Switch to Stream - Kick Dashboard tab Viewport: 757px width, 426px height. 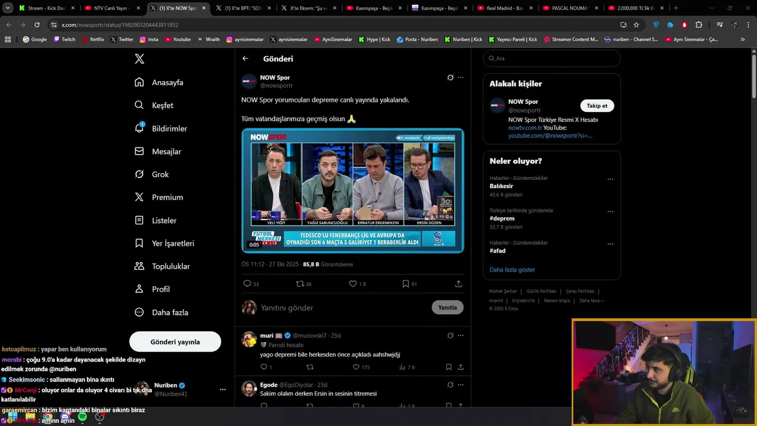[46, 8]
